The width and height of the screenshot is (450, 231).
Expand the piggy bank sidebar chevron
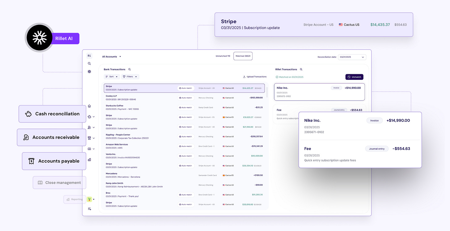pos(94,117)
